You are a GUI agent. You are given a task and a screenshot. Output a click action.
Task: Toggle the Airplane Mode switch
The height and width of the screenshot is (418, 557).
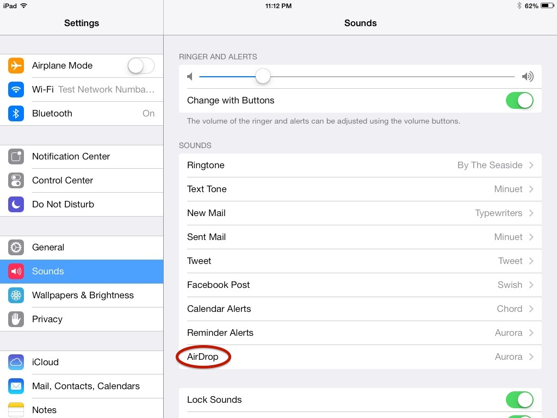point(141,66)
